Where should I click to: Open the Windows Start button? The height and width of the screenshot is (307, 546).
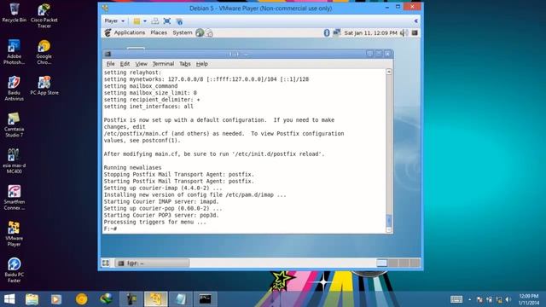(x=9, y=299)
